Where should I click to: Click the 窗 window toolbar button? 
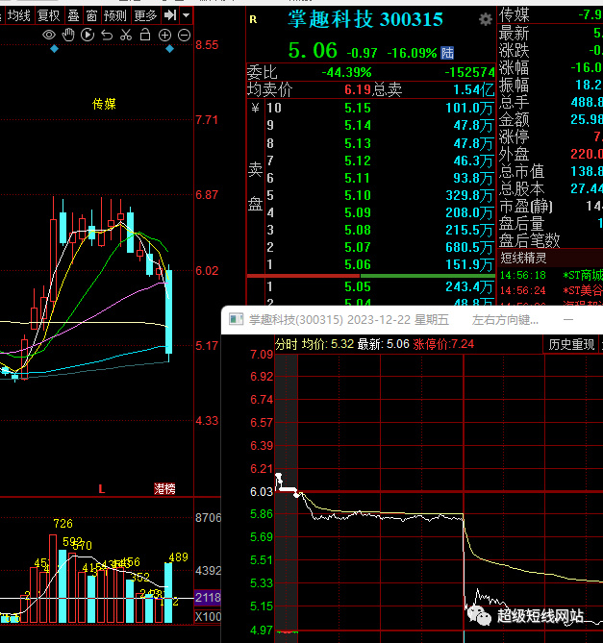tap(91, 15)
